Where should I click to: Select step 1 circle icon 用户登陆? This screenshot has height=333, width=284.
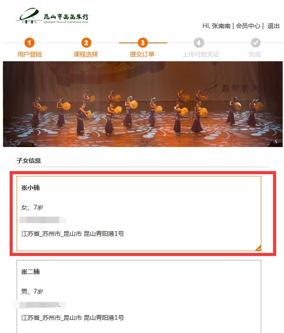tap(29, 43)
